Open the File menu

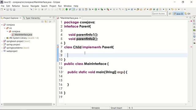tap(3, 6)
